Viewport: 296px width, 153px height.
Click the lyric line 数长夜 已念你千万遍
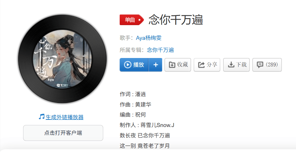click(145, 135)
